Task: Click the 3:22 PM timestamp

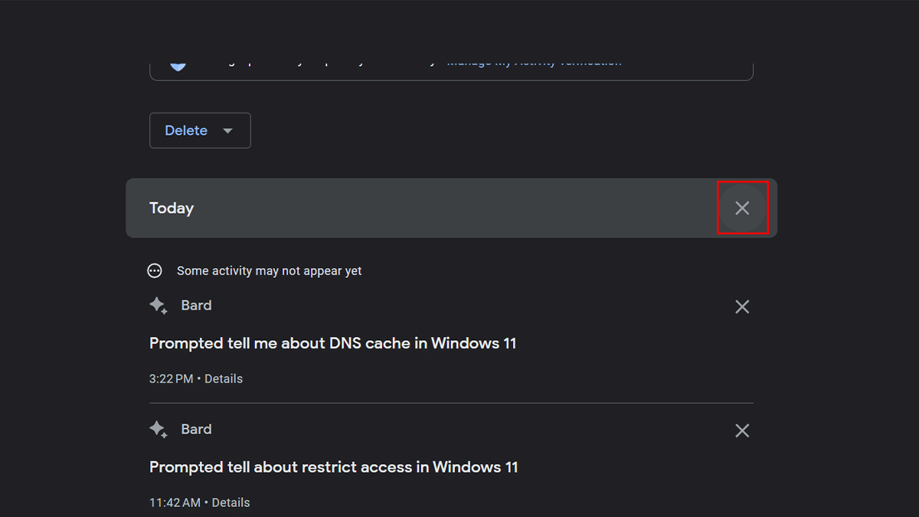Action: (171, 378)
